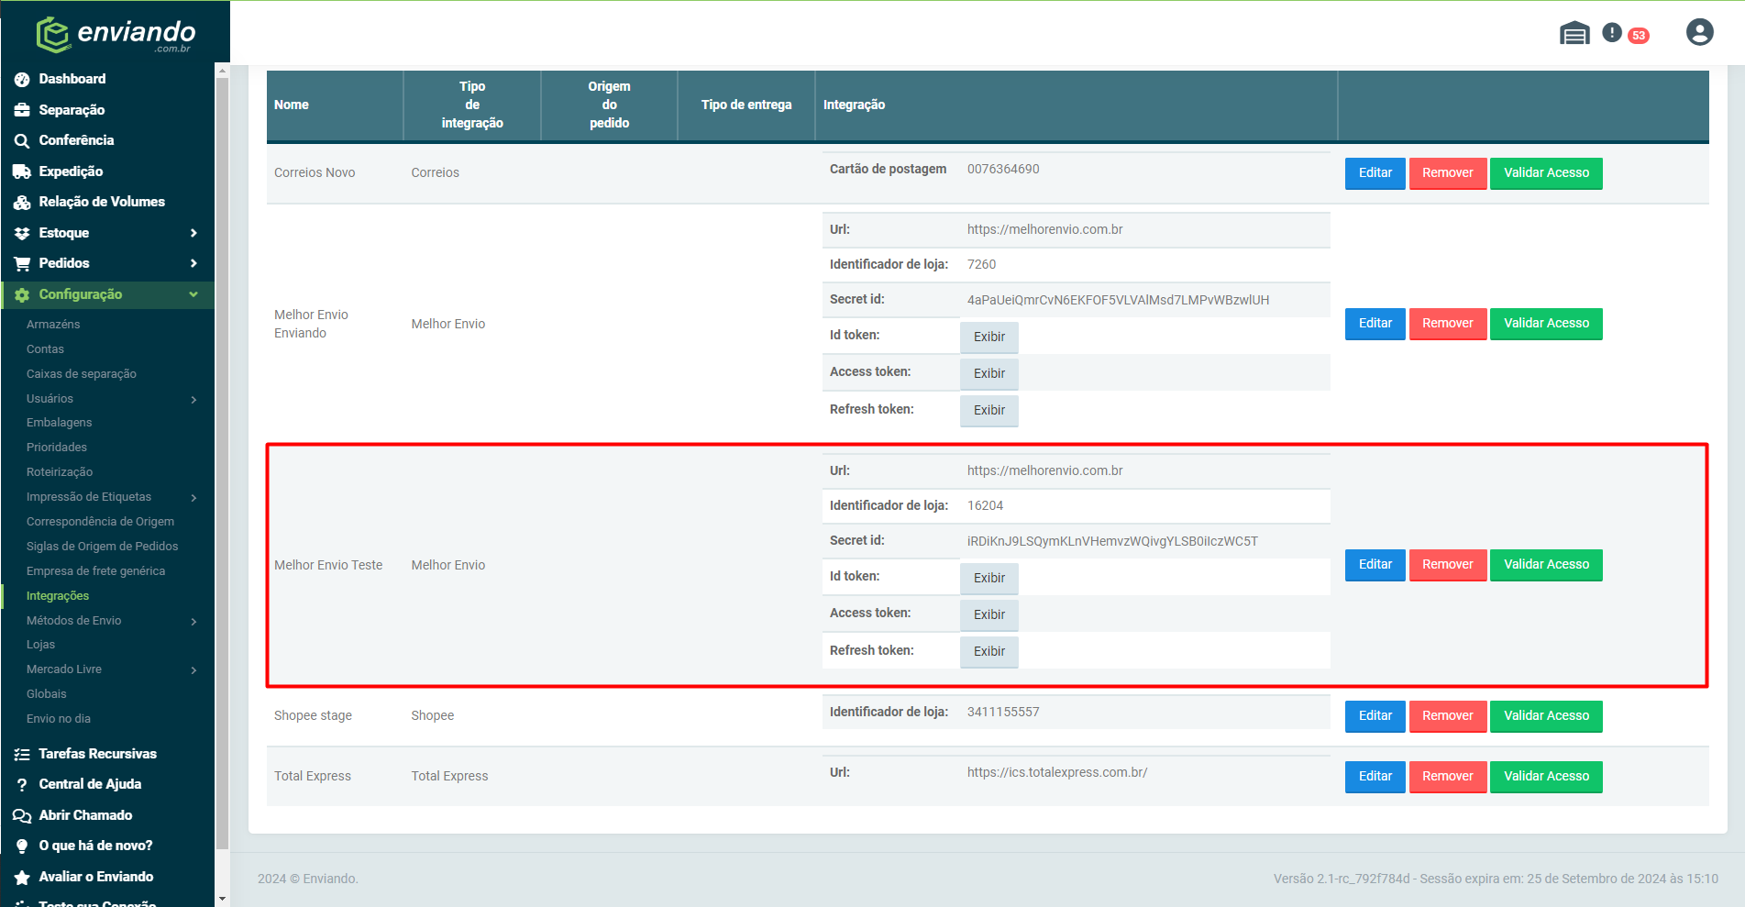The image size is (1745, 907).
Task: Open the warehouse icon in header
Action: pyautogui.click(x=1574, y=34)
